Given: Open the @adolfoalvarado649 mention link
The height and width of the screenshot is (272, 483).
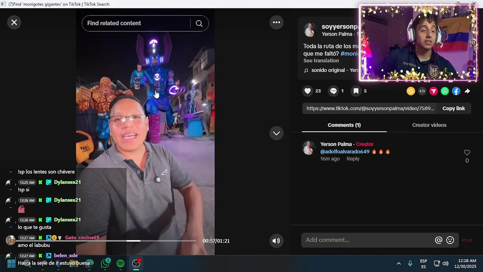Looking at the screenshot, I should 345,151.
